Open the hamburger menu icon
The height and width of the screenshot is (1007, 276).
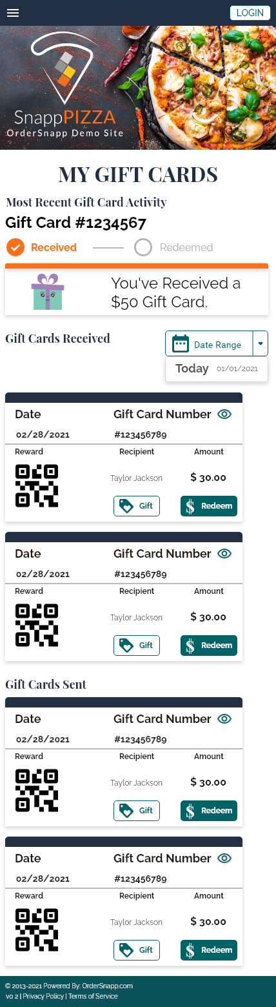click(13, 13)
